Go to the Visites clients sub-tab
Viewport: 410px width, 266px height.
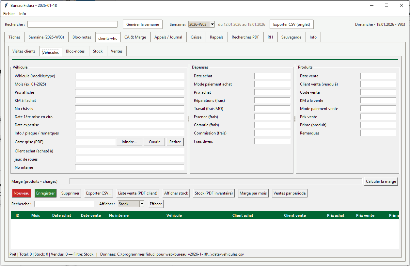(24, 51)
